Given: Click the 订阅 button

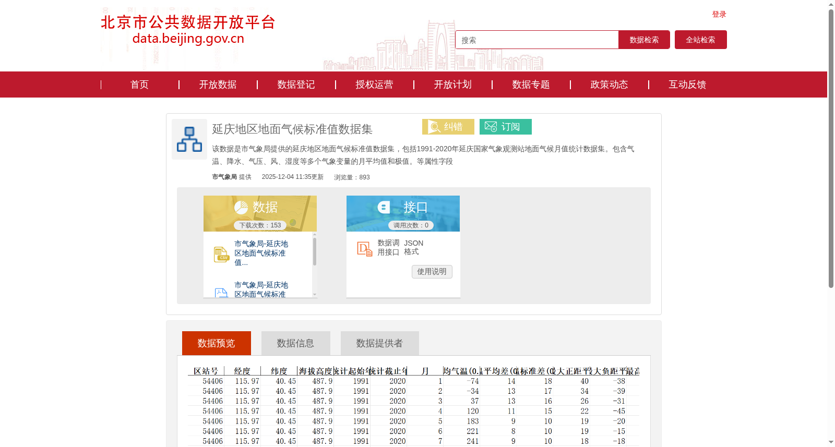Looking at the screenshot, I should (x=506, y=127).
